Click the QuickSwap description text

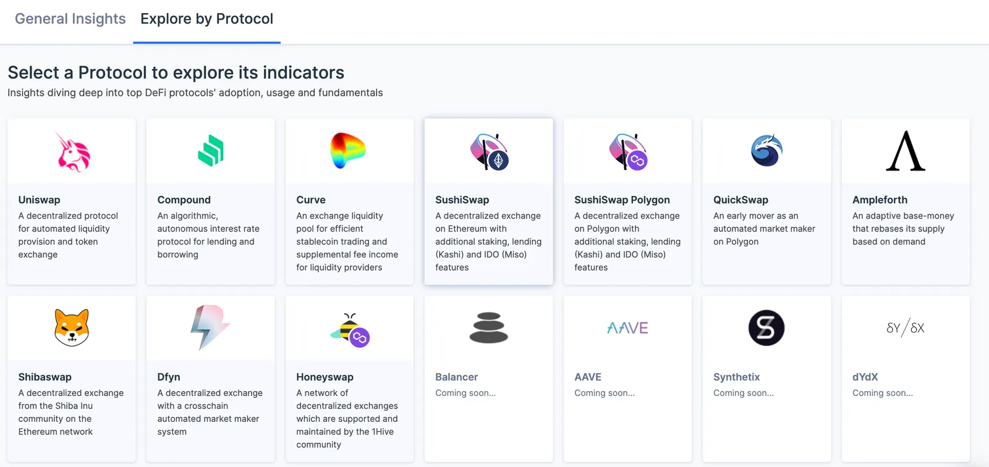[764, 229]
